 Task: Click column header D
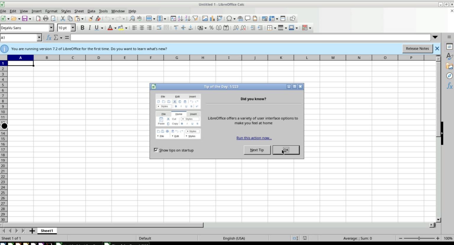pyautogui.click(x=98, y=58)
